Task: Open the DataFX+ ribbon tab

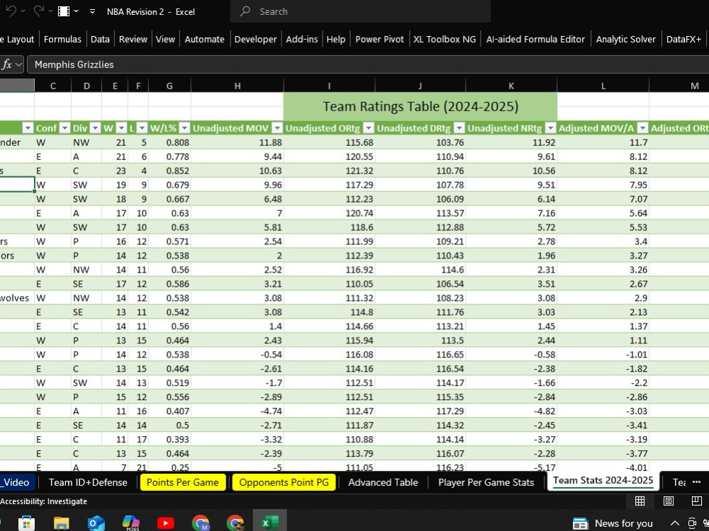Action: [683, 39]
